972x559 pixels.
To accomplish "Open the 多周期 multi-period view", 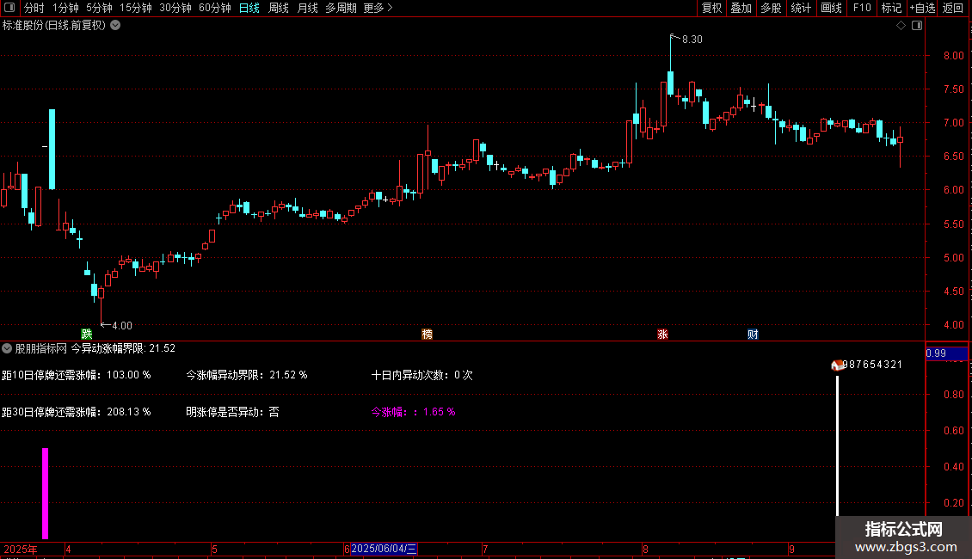I will pos(341,8).
